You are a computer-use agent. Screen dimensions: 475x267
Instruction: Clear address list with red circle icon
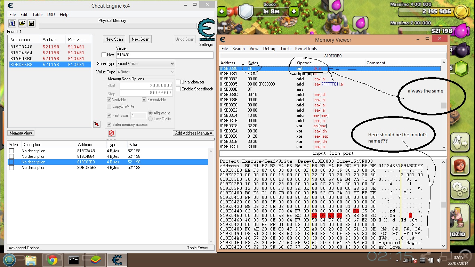coord(111,133)
